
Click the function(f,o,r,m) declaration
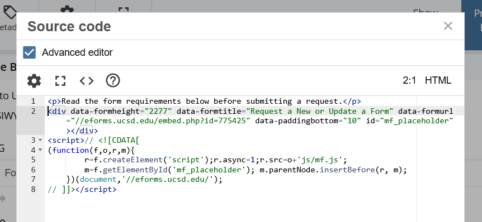pos(94,150)
